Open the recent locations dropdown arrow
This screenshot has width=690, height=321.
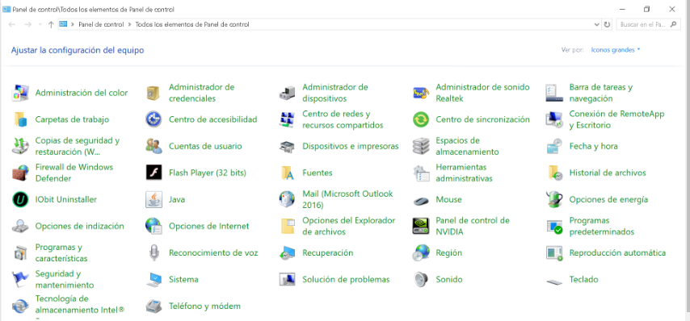[40, 24]
